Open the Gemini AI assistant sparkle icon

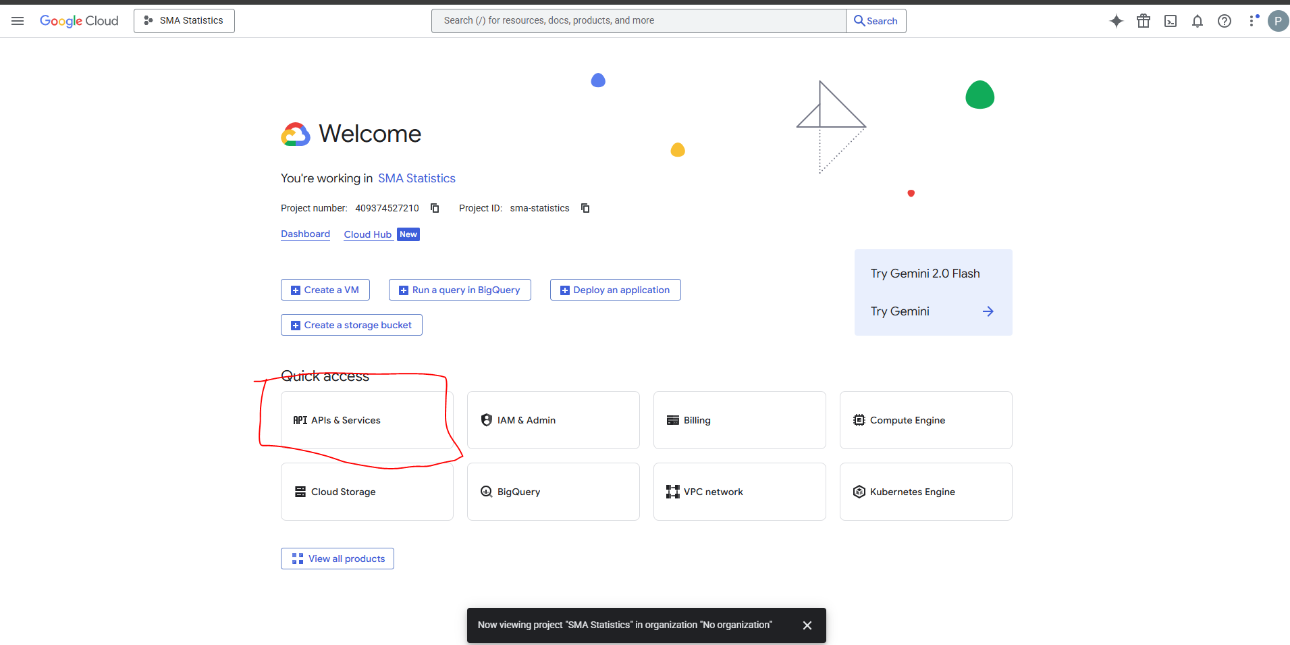(1117, 21)
